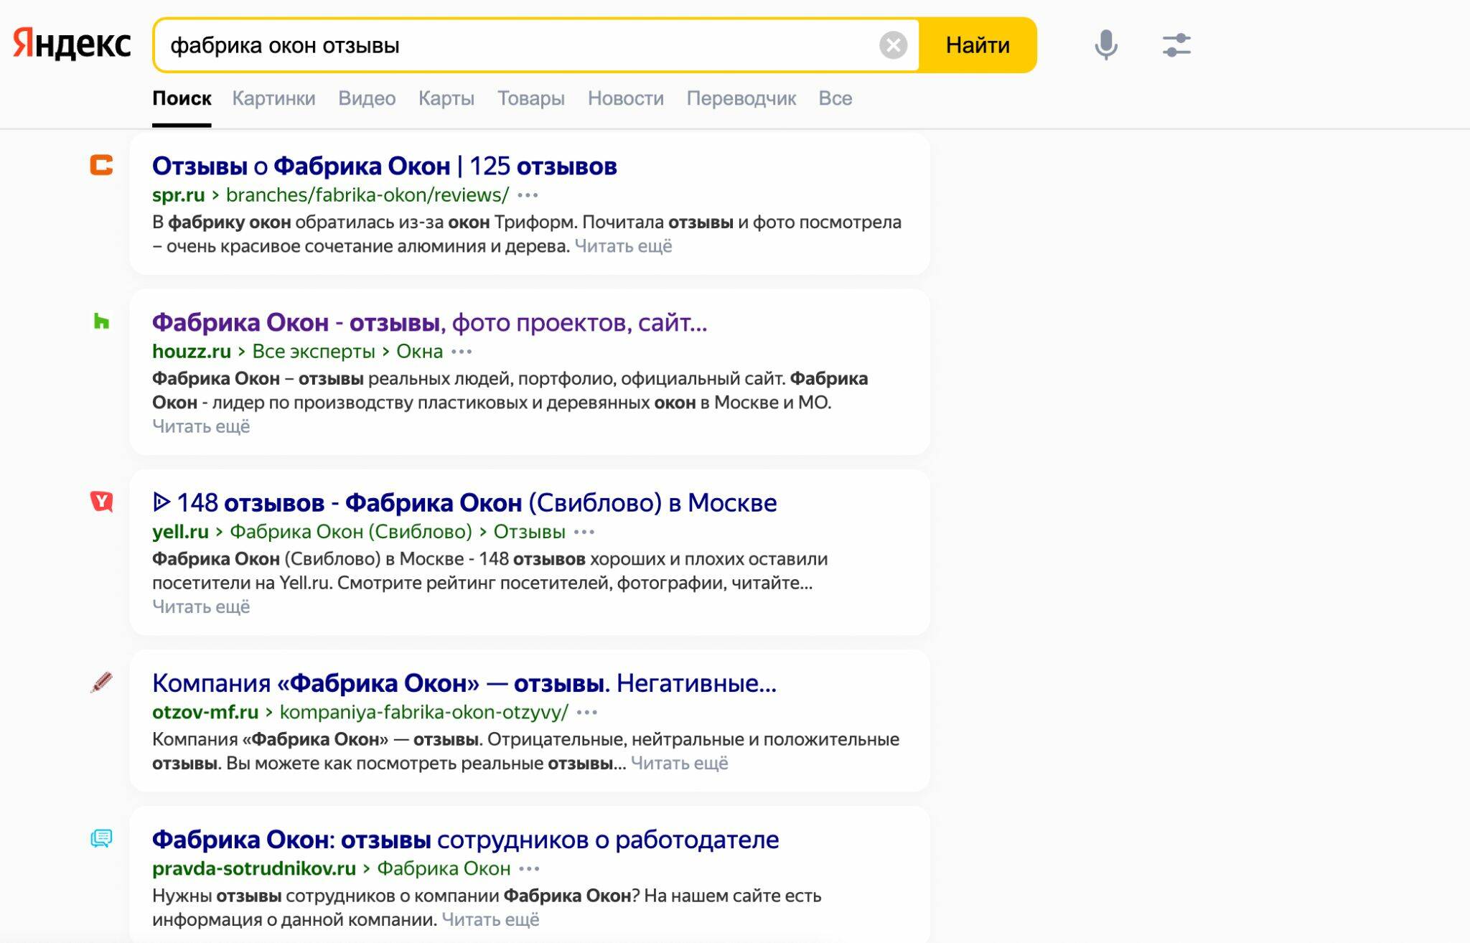The width and height of the screenshot is (1470, 943).
Task: Click the otzov-mf.ru pencil favicon
Action: tap(101, 682)
